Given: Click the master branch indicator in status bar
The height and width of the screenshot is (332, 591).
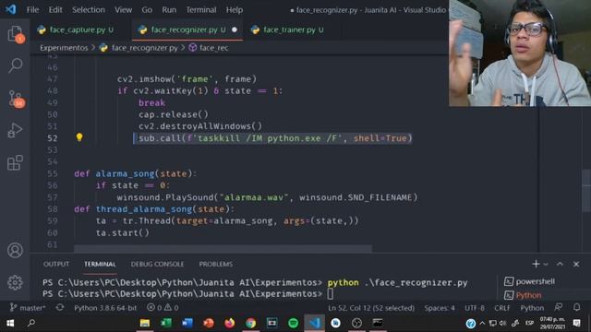Looking at the screenshot, I should coord(28,308).
